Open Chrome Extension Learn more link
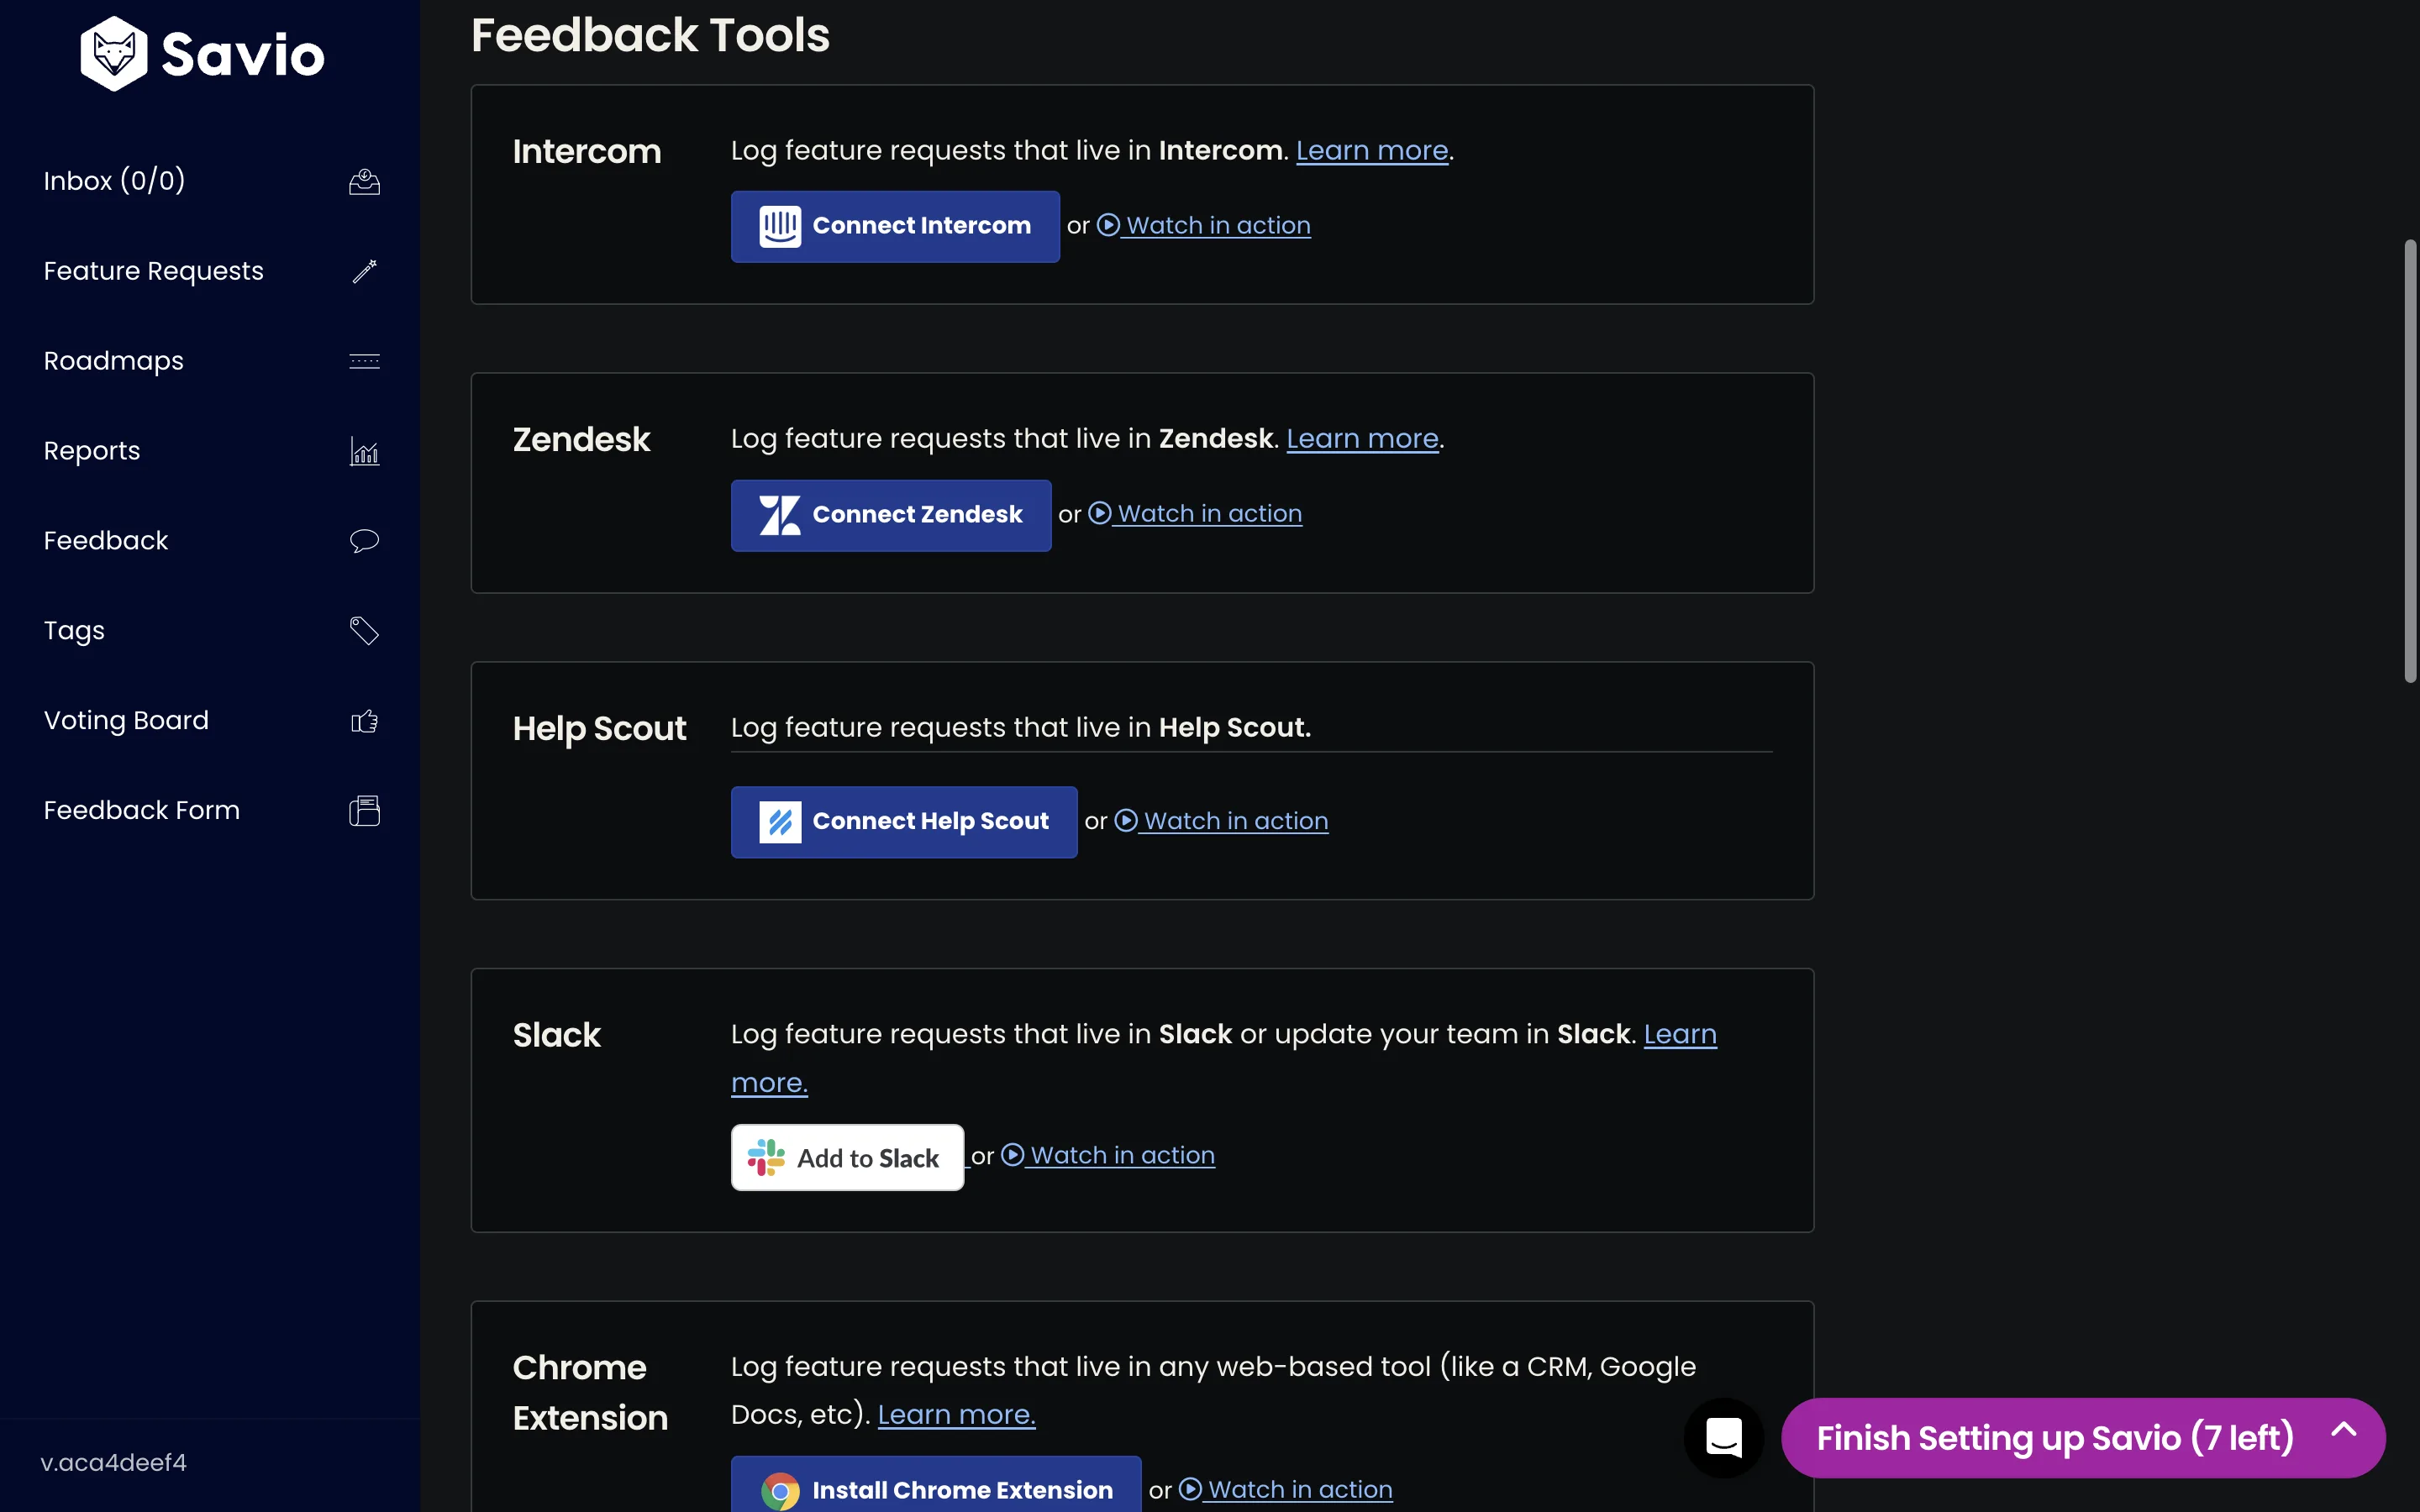 (x=956, y=1415)
